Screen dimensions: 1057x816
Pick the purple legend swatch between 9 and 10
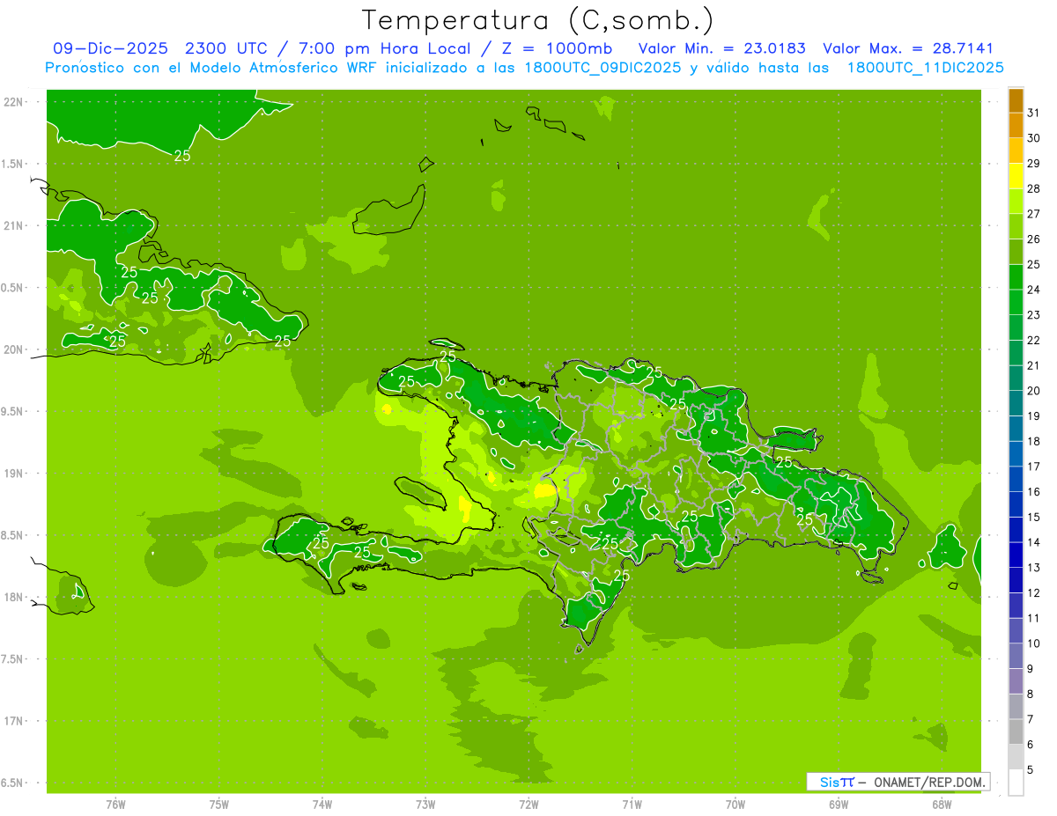tap(1016, 656)
